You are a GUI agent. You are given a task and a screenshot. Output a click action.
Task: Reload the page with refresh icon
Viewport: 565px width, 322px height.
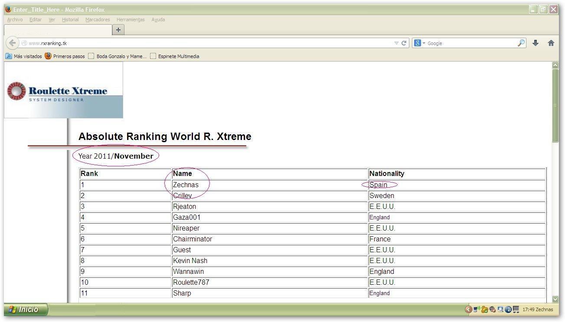pos(404,43)
